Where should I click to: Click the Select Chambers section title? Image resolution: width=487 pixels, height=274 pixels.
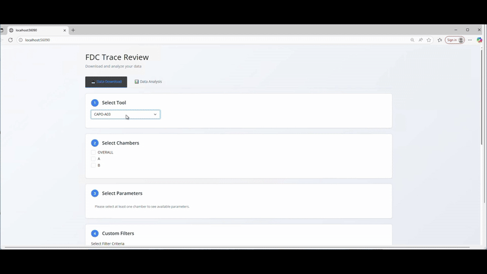coord(121,143)
